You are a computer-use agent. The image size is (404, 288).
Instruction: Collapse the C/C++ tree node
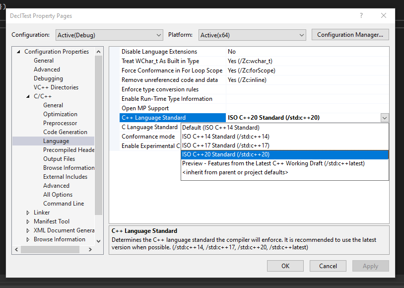28,96
